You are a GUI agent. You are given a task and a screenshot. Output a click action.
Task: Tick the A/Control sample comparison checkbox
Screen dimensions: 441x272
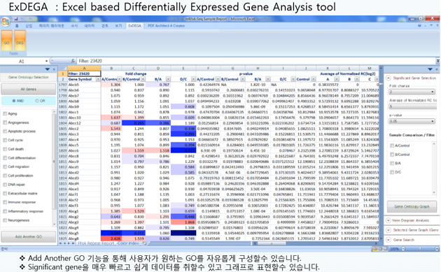tap(392, 145)
